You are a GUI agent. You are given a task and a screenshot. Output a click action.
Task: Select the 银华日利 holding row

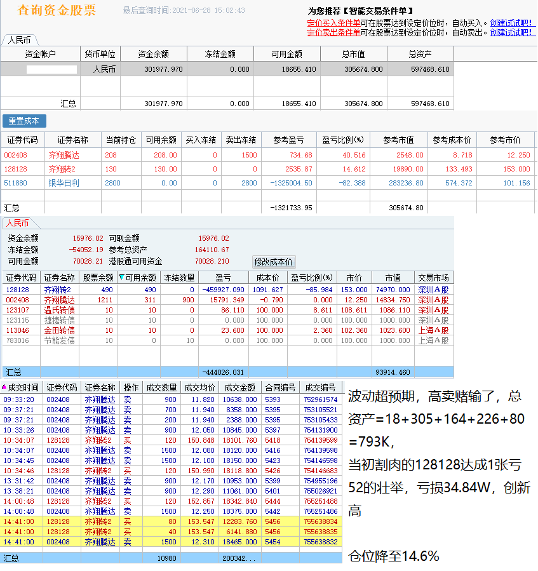[267, 183]
